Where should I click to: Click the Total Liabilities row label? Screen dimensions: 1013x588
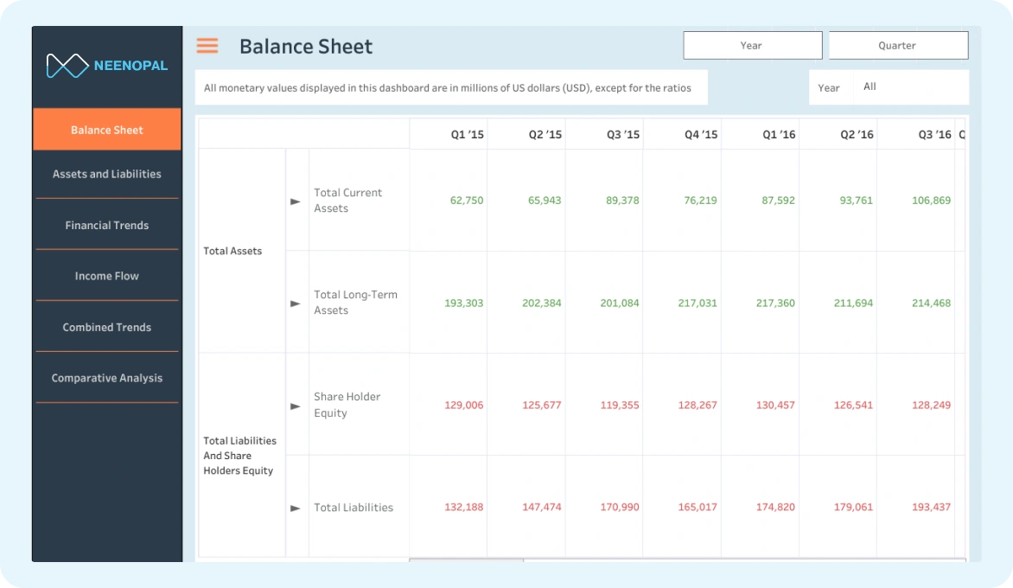[354, 508]
